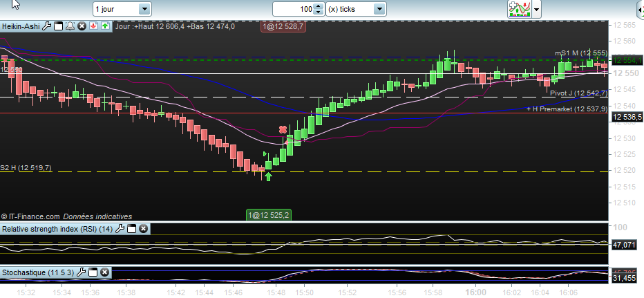Click the Heikin-Ashi panel window icon
Screen dimensions: 644x298
click(58, 26)
